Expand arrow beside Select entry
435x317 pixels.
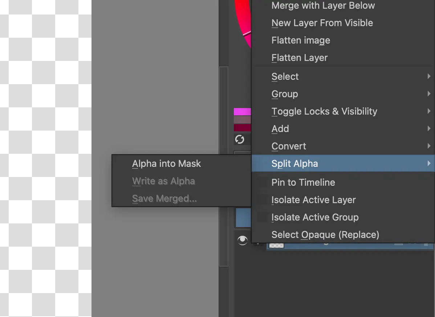tap(429, 76)
